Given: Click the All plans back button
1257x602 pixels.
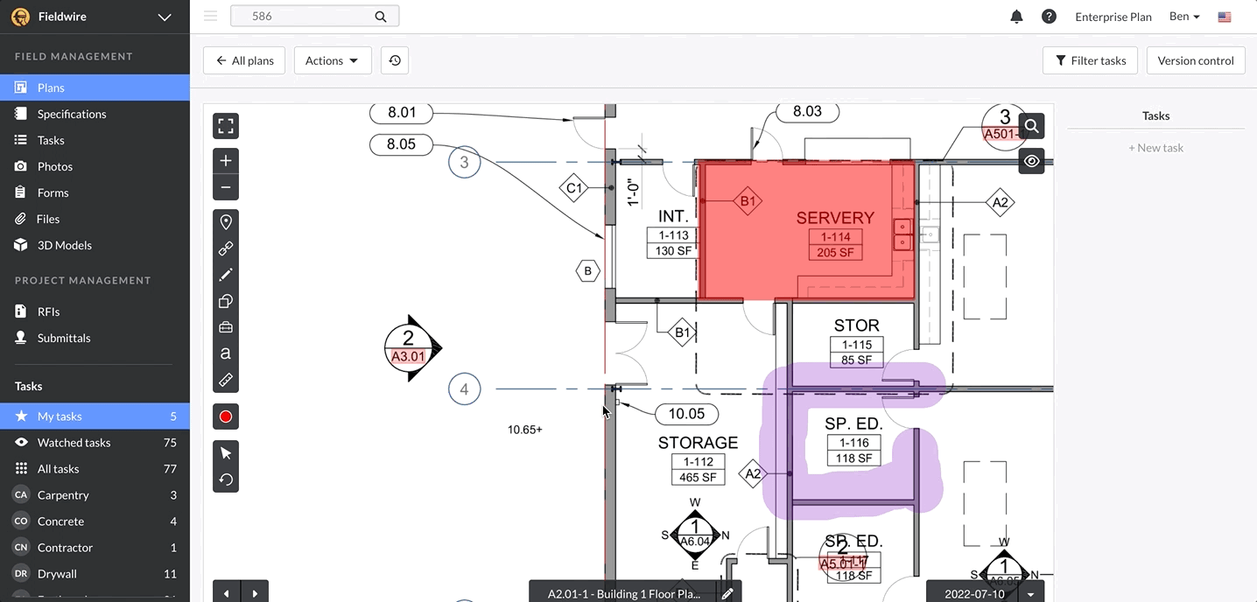Looking at the screenshot, I should pyautogui.click(x=243, y=59).
